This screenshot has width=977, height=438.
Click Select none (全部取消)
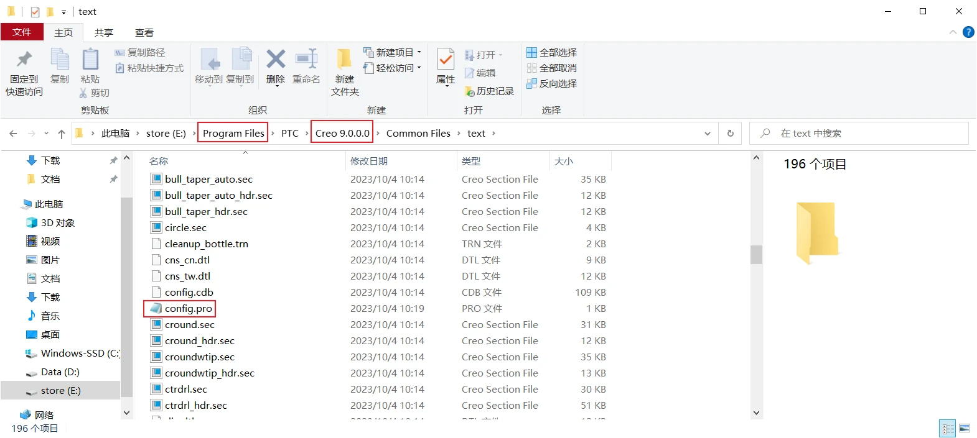click(552, 68)
